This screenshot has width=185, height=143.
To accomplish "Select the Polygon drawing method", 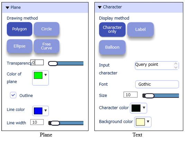I will (x=19, y=29).
